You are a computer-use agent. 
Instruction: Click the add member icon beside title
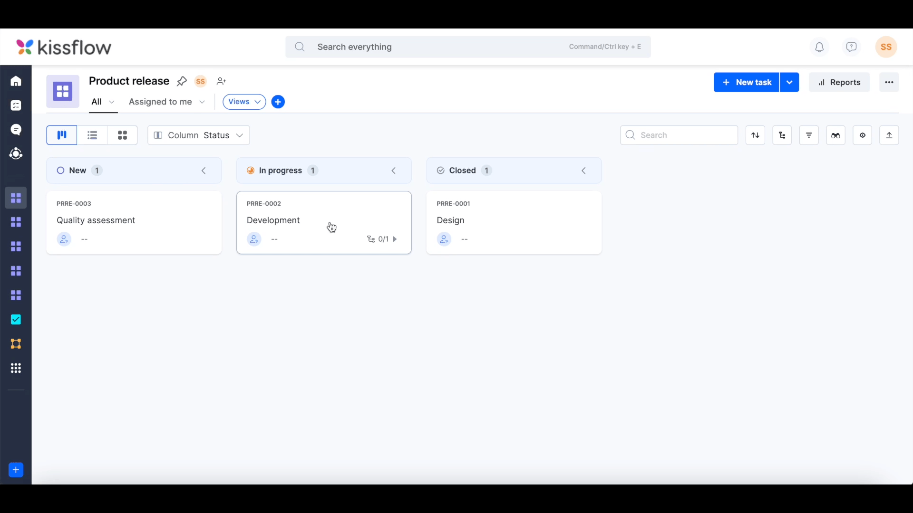click(221, 81)
